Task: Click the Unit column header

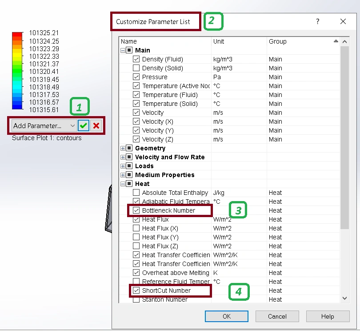Action: tap(239, 41)
